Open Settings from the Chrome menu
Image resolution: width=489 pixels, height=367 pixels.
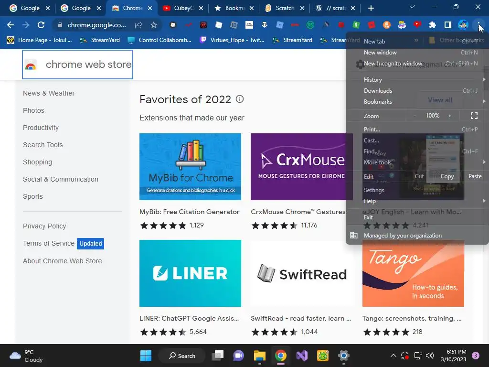tap(417, 190)
